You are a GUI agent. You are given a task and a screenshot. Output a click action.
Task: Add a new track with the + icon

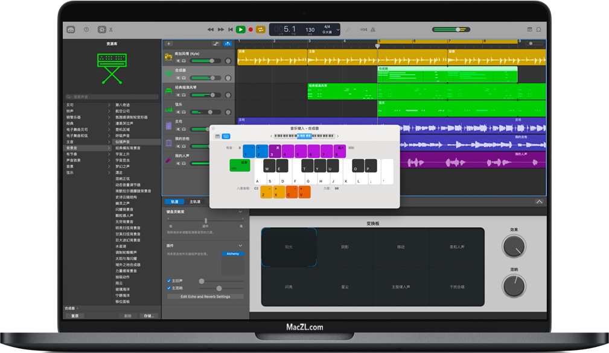[168, 43]
